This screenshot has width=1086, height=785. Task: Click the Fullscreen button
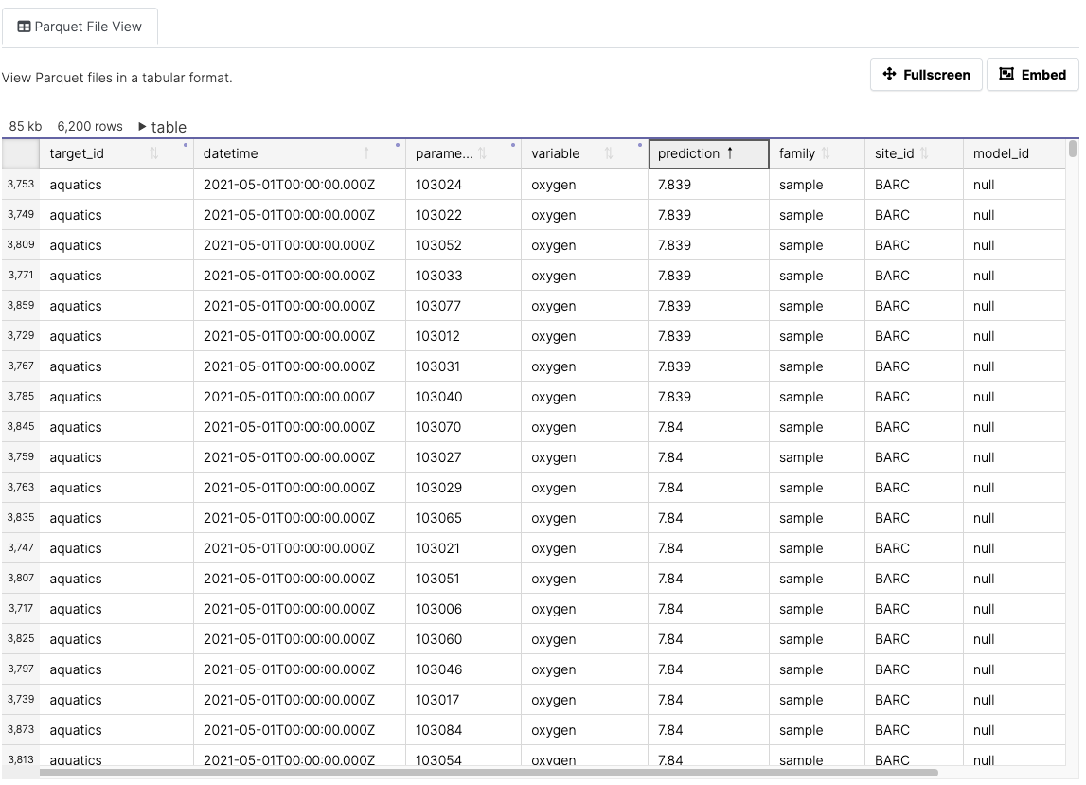(925, 74)
